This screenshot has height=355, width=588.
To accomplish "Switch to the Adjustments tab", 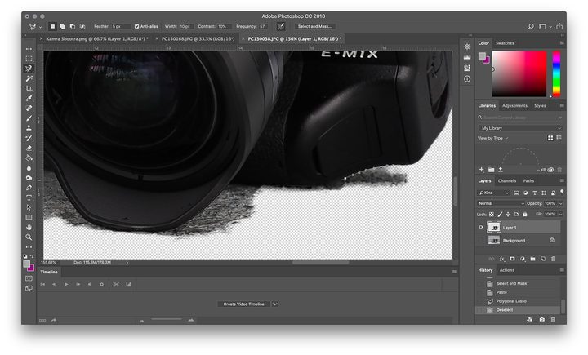I will coord(514,106).
